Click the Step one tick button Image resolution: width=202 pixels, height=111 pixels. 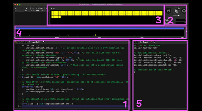click(168, 11)
